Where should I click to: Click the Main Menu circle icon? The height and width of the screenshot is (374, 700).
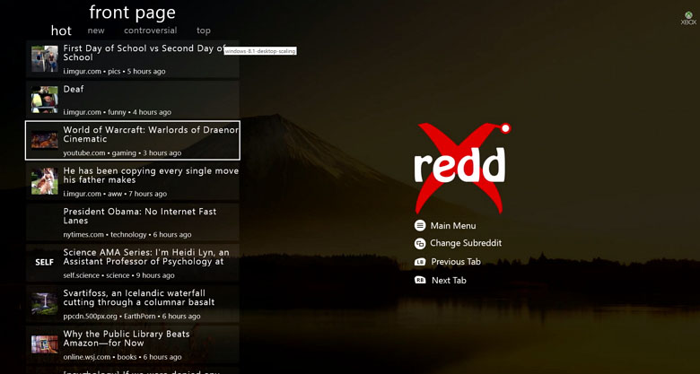420,225
